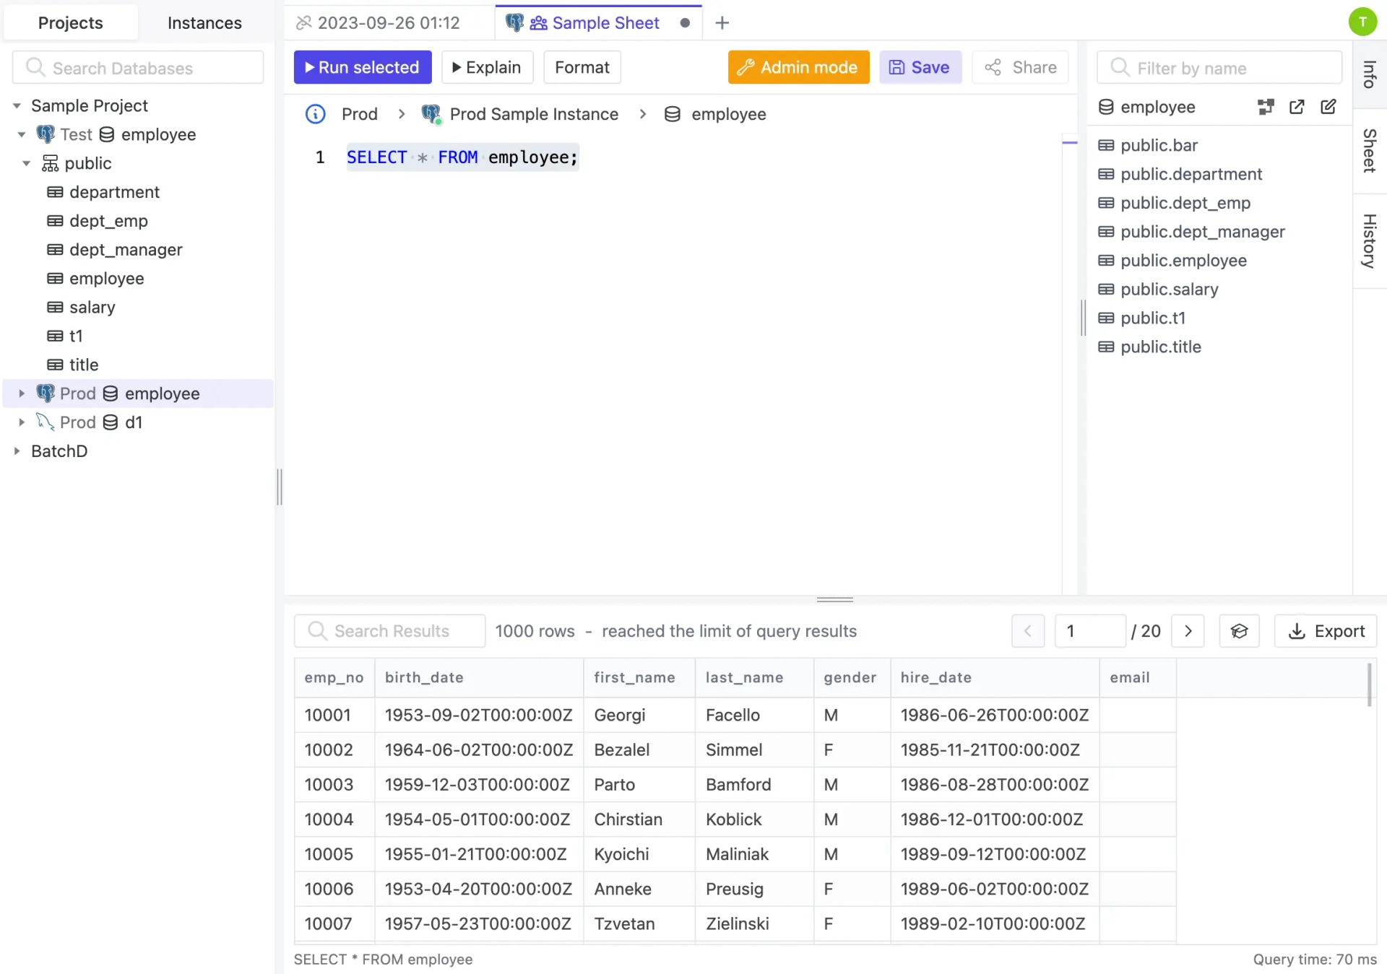Click next page arrow to page 2
Screen dimensions: 1387x974
pos(1189,630)
